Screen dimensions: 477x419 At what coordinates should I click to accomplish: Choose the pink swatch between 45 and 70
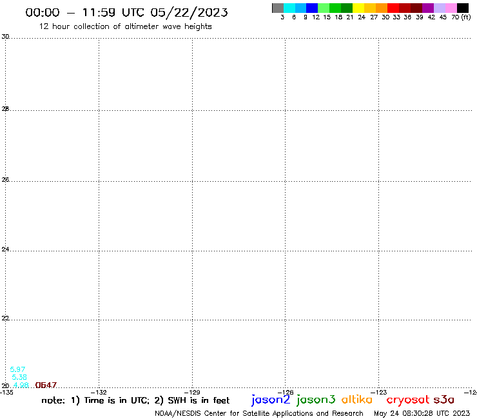tap(451, 8)
